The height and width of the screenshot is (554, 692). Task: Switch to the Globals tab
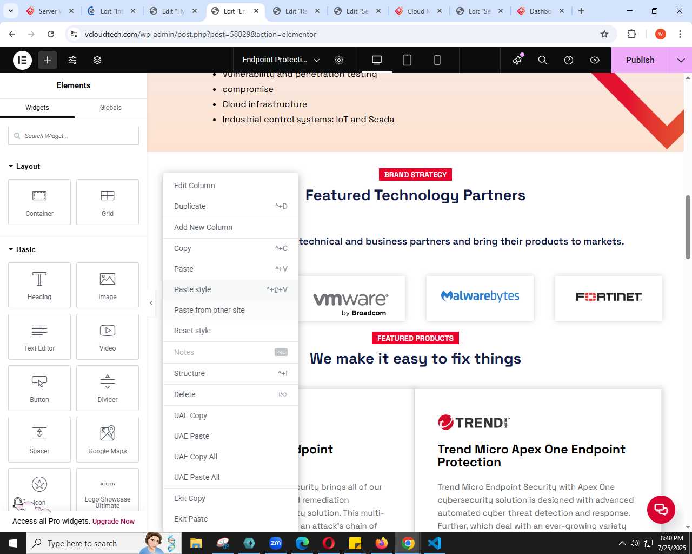point(111,108)
